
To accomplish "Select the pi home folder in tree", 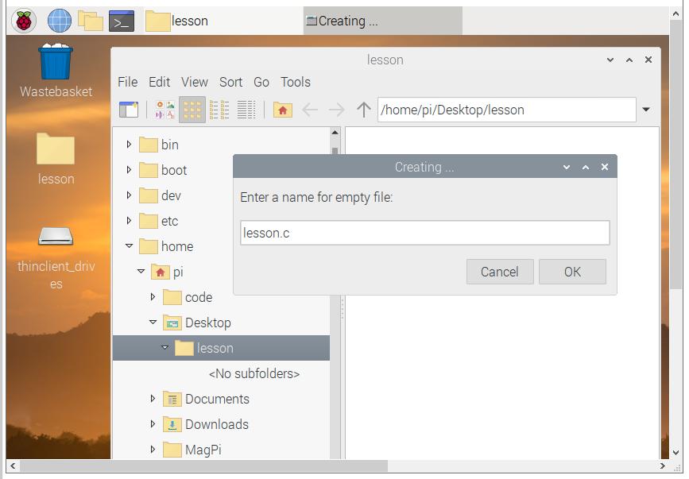I will [167, 272].
